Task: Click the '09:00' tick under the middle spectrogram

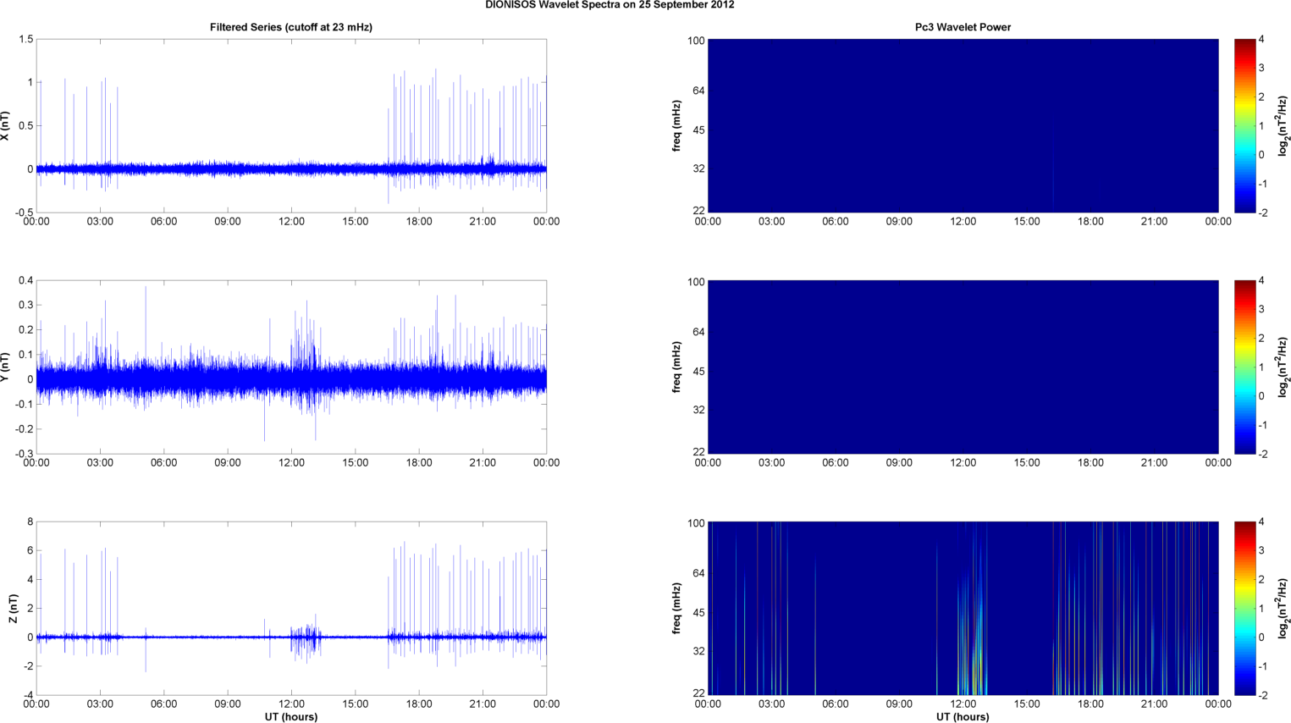Action: [899, 463]
